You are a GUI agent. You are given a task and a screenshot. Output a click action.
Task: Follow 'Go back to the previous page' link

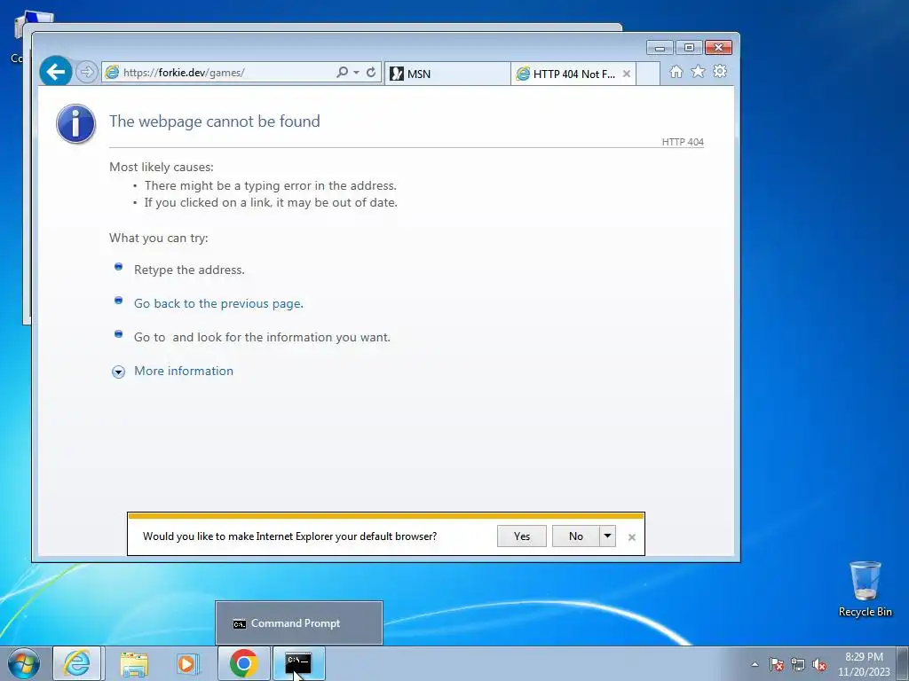click(218, 303)
